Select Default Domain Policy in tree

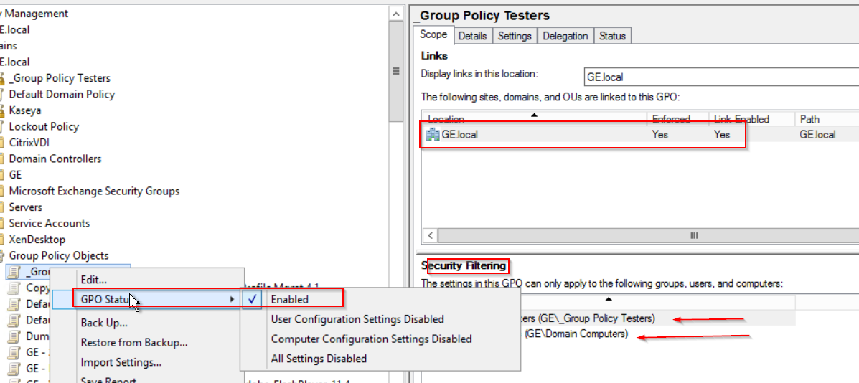pyautogui.click(x=62, y=94)
